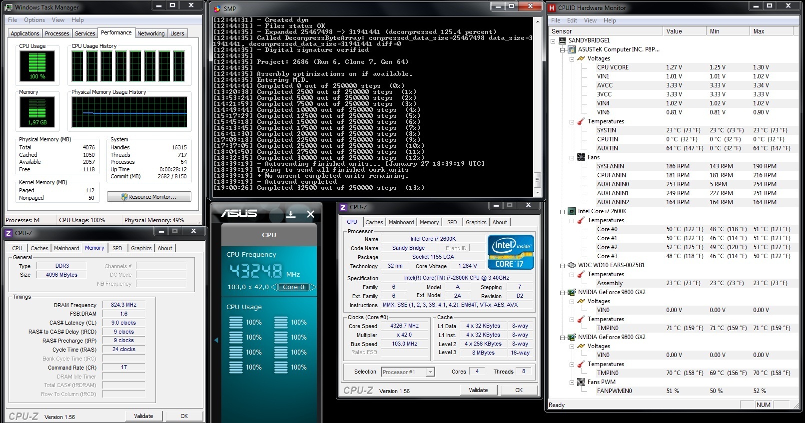Click the side-panel arrow on ASUS widget's left edge

point(216,340)
